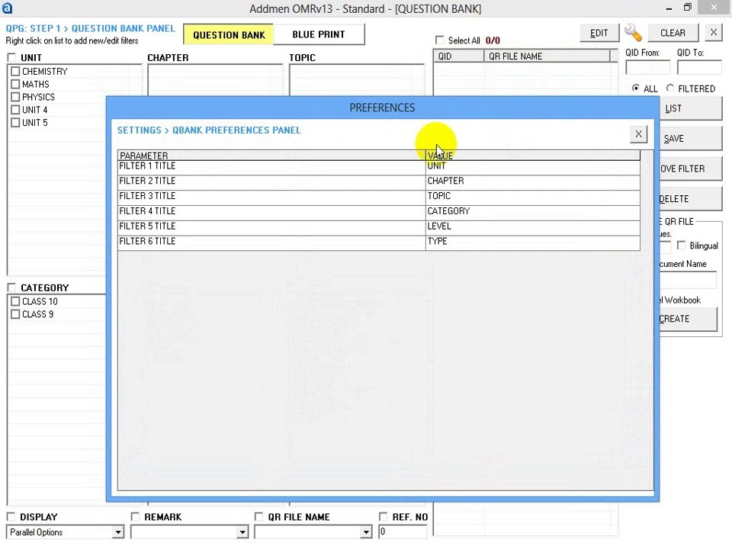Close the Question Bank panel X button
The image size is (732, 549).
click(x=714, y=33)
